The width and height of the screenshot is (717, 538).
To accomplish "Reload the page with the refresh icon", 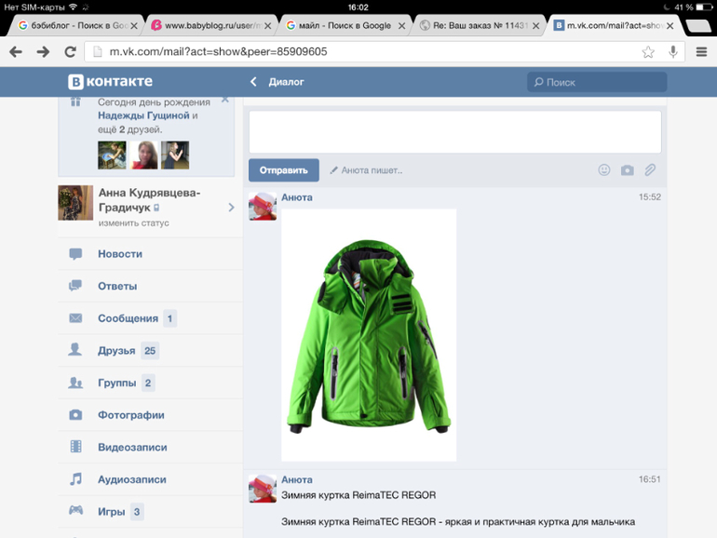I will tap(70, 52).
